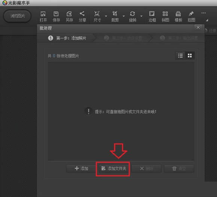Expand the 裁剪 dropdown arrow
Image resolution: width=217 pixels, height=197 pixels.
pos(124,16)
